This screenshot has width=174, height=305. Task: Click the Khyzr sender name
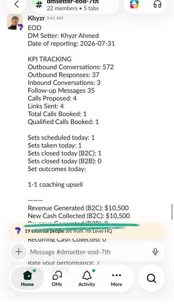tap(36, 18)
